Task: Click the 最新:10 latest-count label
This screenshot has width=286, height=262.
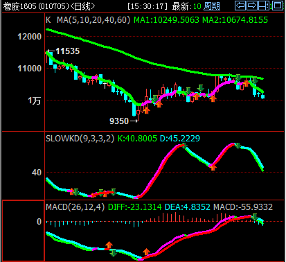Action: [186, 6]
